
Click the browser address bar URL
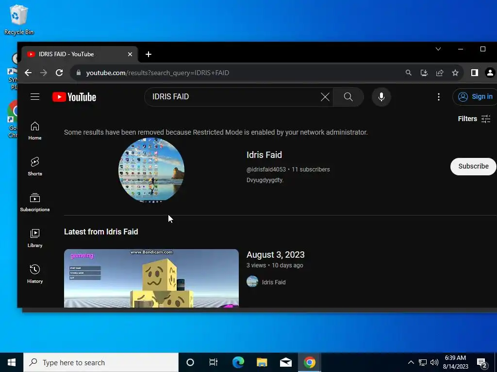pos(158,73)
